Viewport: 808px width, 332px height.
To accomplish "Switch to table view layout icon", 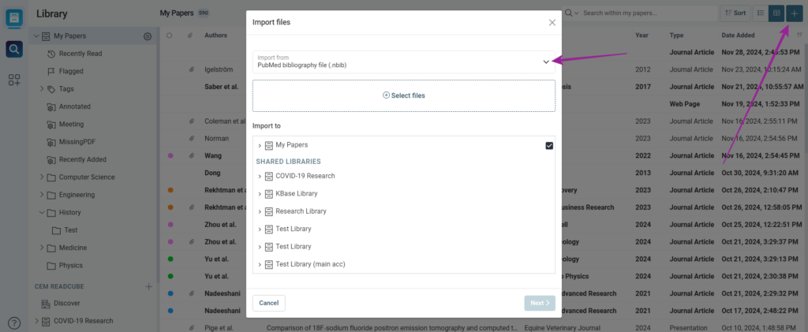I will tap(776, 13).
